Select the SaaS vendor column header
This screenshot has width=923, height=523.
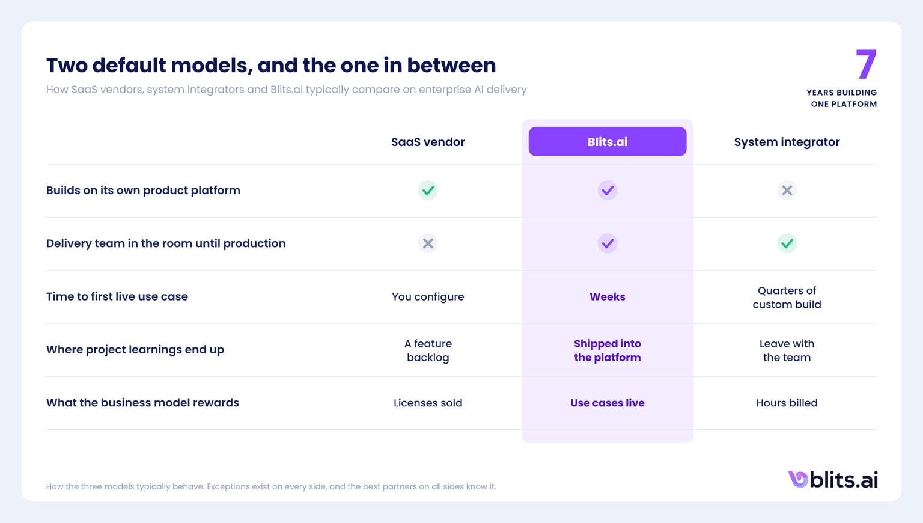pyautogui.click(x=428, y=142)
